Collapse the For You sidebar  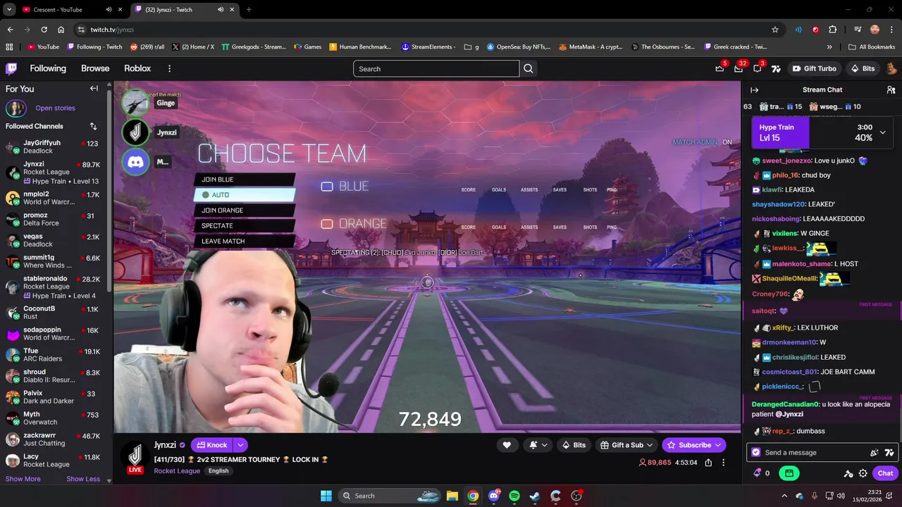click(94, 89)
